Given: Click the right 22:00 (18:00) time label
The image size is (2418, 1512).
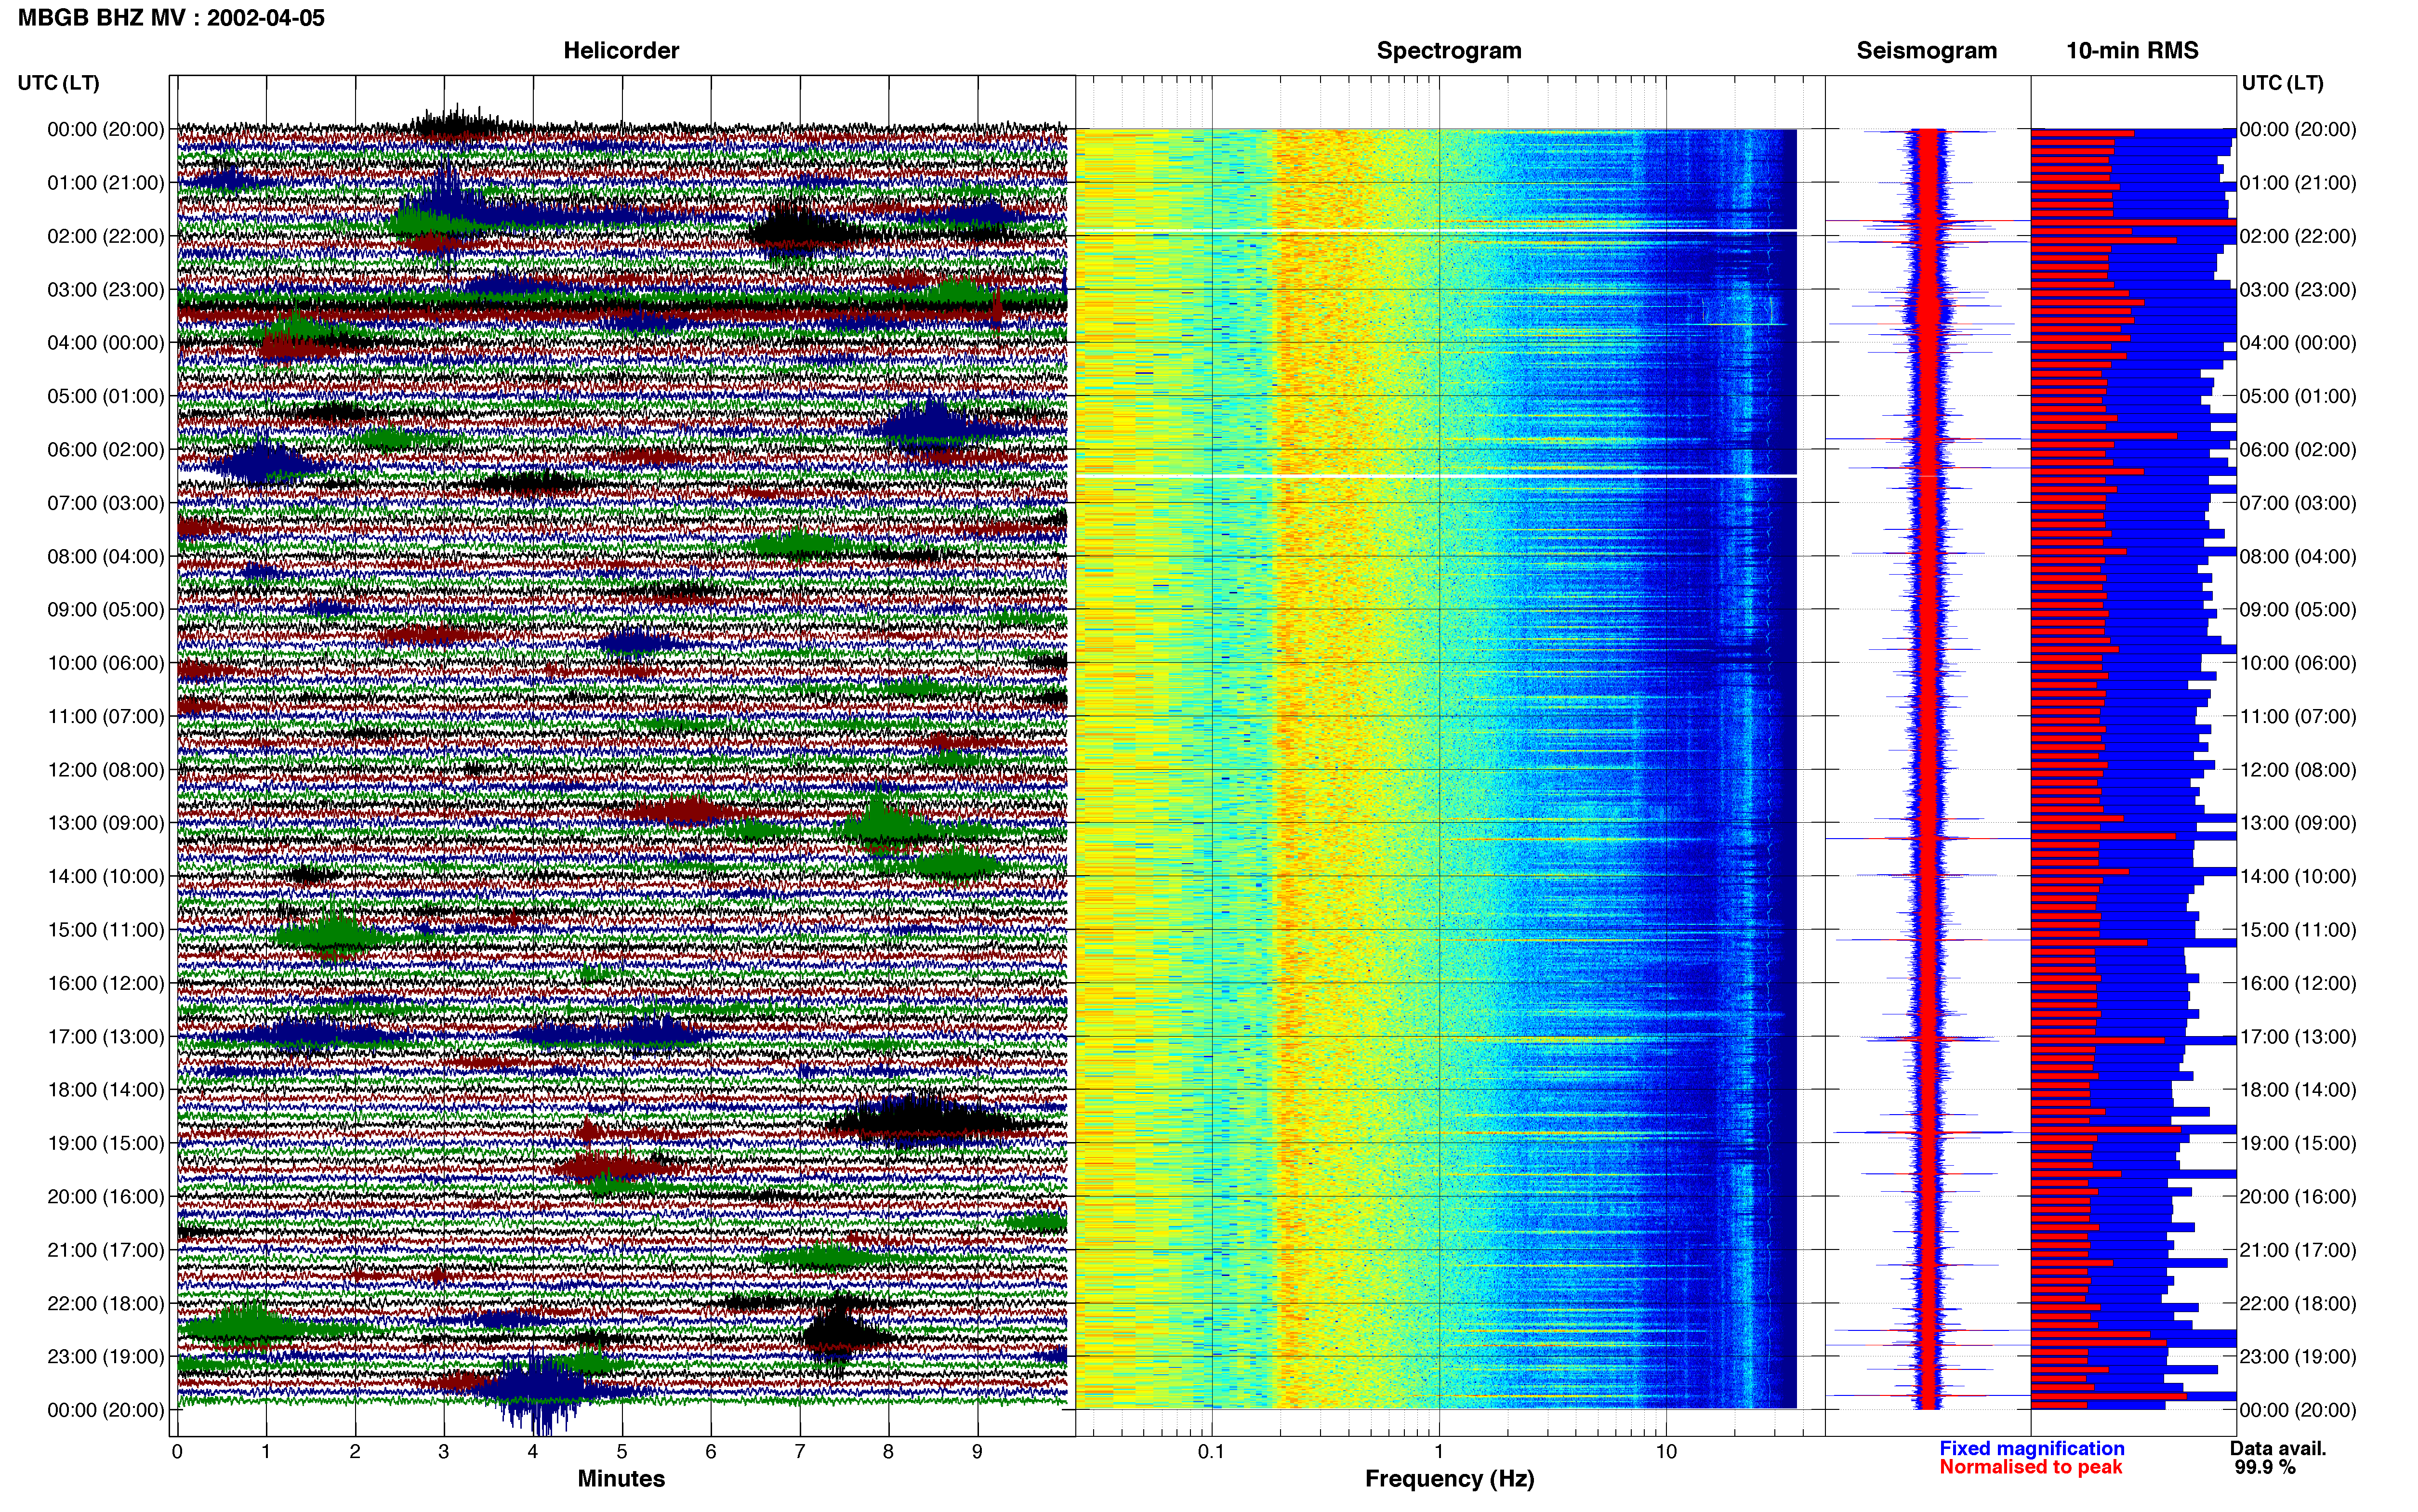Looking at the screenshot, I should coord(2298,1304).
